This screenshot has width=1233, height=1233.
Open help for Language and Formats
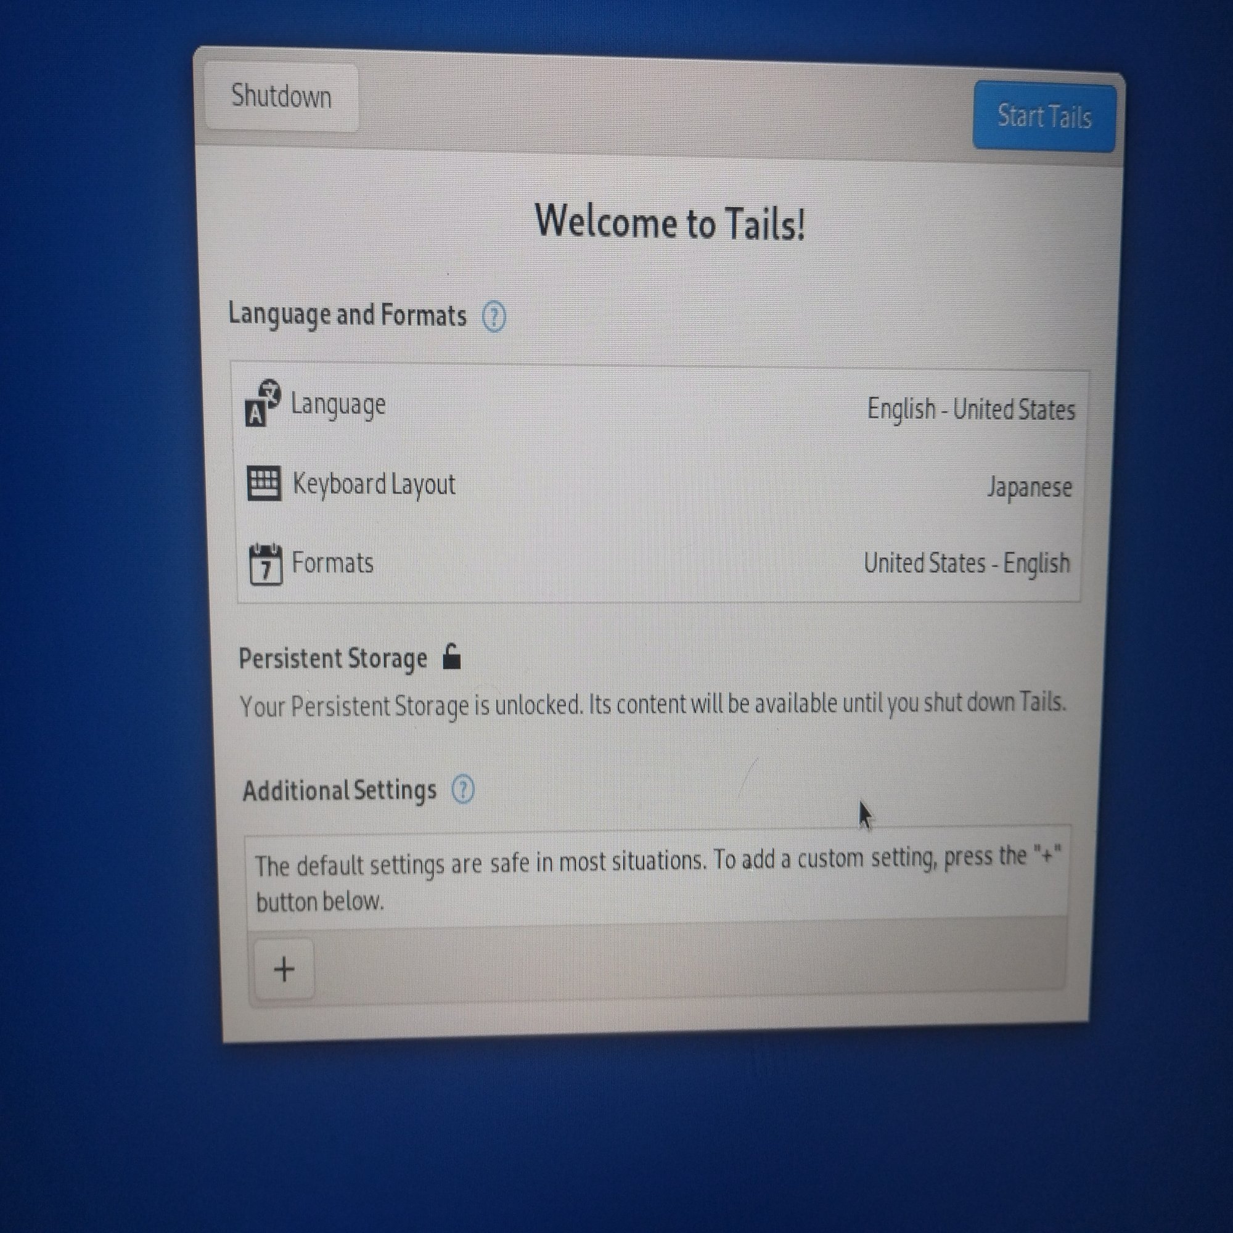click(493, 316)
